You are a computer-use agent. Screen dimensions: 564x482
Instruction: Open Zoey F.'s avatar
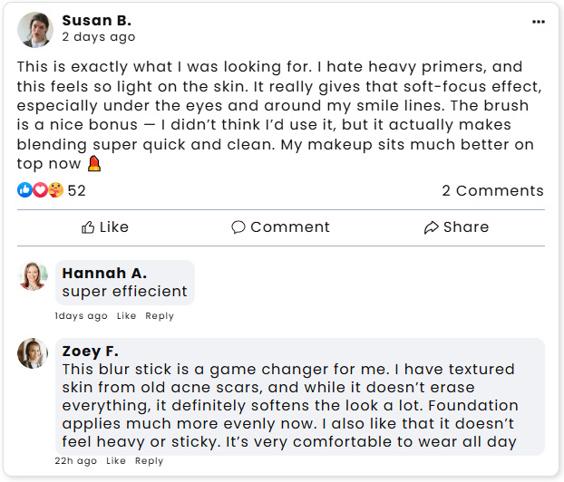tap(33, 353)
